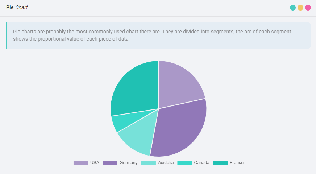Image resolution: width=316 pixels, height=174 pixels.
Task: Toggle Australia legend color box
Action: [148, 163]
